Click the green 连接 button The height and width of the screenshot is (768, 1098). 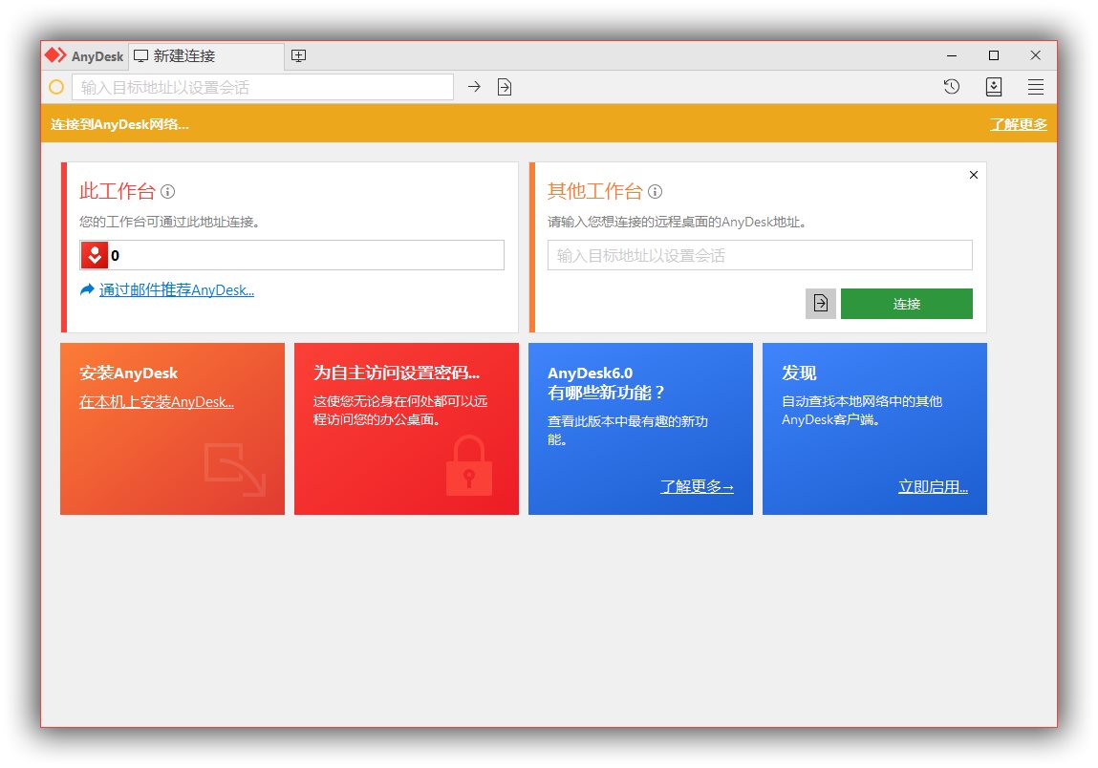pyautogui.click(x=906, y=303)
